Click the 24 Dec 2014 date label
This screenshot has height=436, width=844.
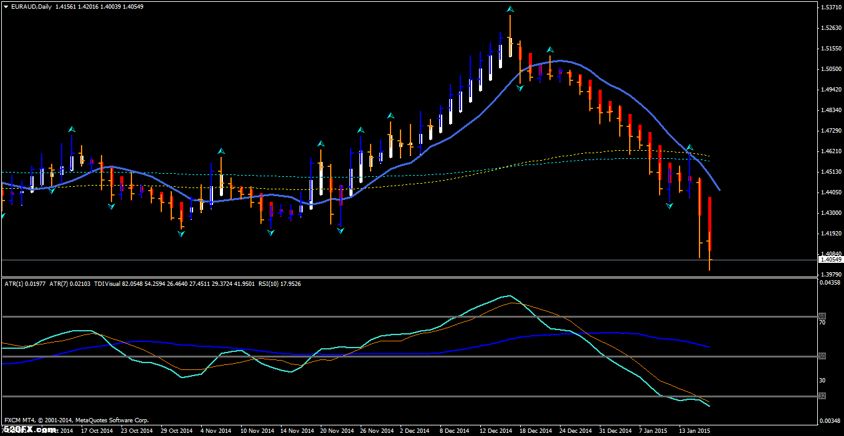coord(576,430)
